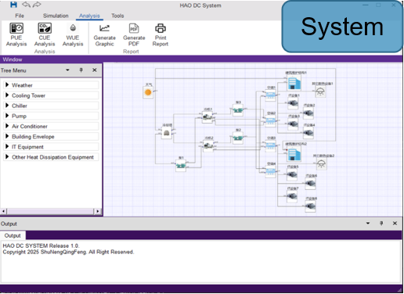Select building envelope 1 node
This screenshot has width=404, height=294.
[294, 83]
